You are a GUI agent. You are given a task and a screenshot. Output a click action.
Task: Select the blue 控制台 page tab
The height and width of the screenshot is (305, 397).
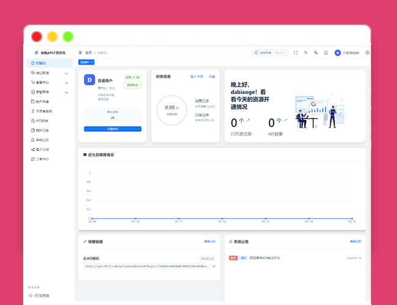85,62
